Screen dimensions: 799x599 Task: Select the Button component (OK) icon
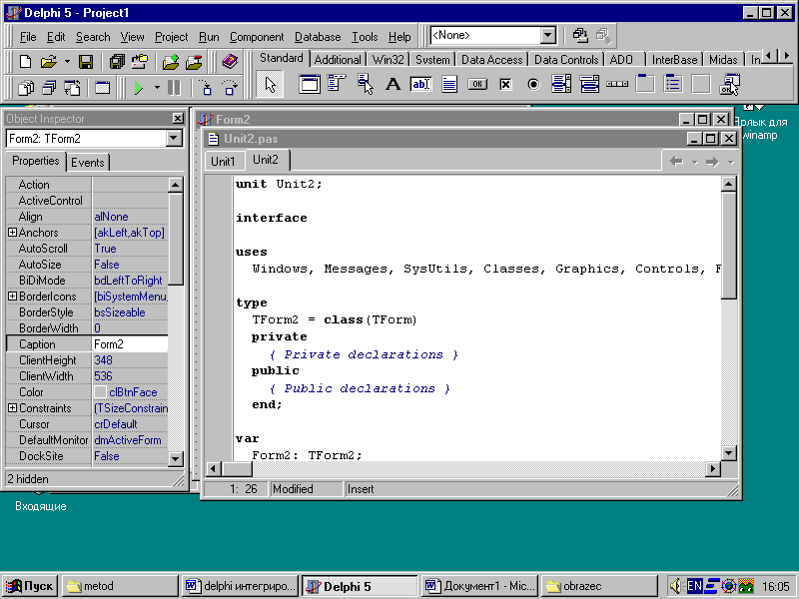pyautogui.click(x=477, y=84)
